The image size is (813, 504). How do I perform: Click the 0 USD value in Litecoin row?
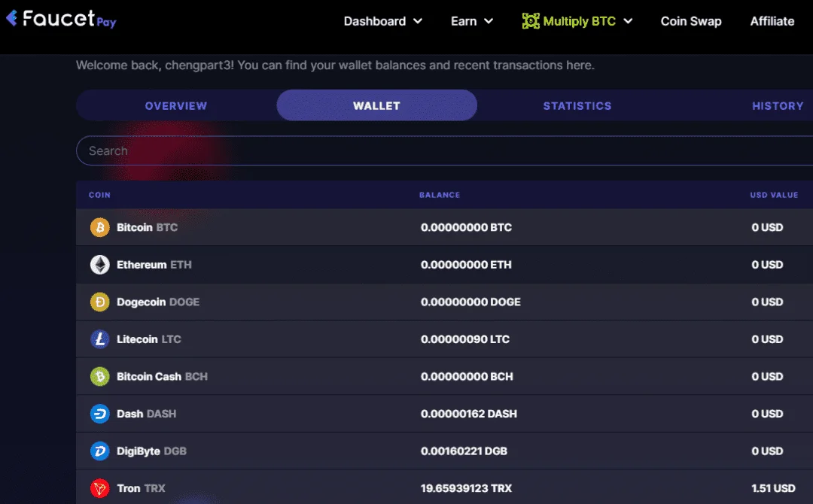tap(767, 339)
